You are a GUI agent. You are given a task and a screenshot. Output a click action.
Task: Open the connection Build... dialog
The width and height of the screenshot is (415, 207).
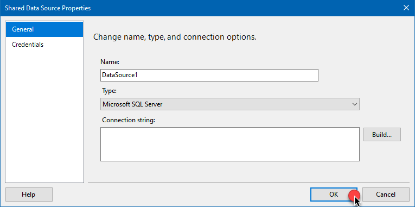pos(382,134)
